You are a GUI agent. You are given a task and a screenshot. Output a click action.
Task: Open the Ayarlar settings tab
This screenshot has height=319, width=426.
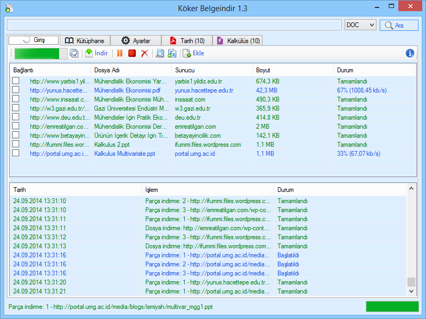136,40
